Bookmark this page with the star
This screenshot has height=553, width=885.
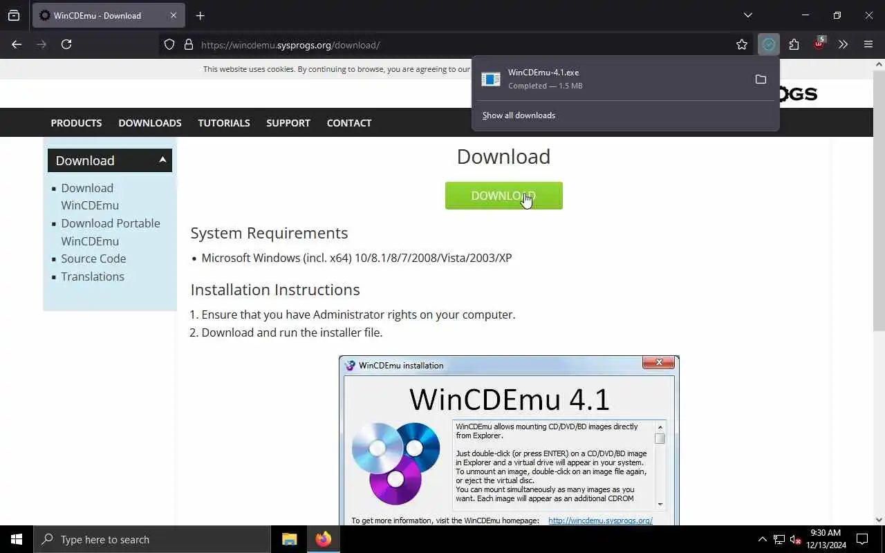(x=742, y=44)
